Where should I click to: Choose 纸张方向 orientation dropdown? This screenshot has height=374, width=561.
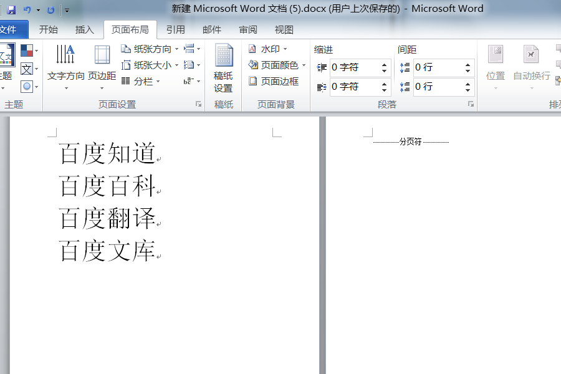[x=150, y=49]
